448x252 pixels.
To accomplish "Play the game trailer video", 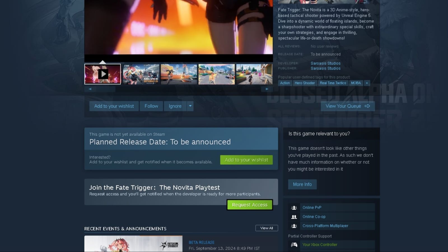I will click(103, 74).
